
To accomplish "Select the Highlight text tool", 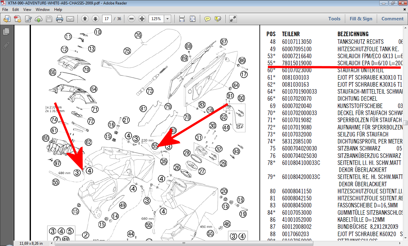I will click(x=218, y=19).
